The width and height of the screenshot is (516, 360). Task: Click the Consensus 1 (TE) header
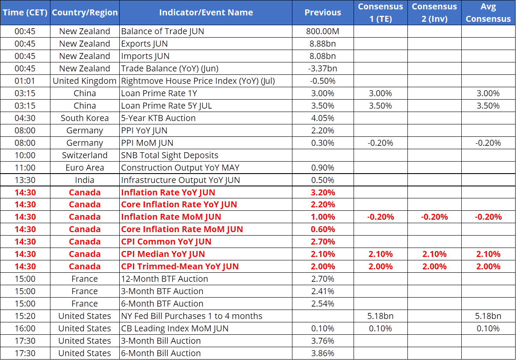coord(380,12)
